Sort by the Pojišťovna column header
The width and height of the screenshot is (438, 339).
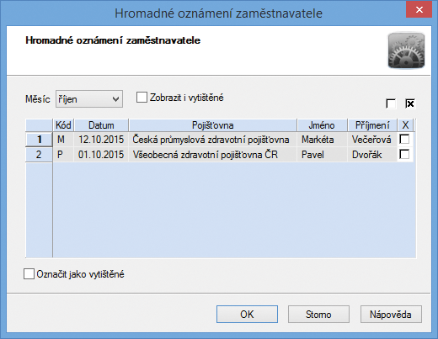tap(213, 125)
